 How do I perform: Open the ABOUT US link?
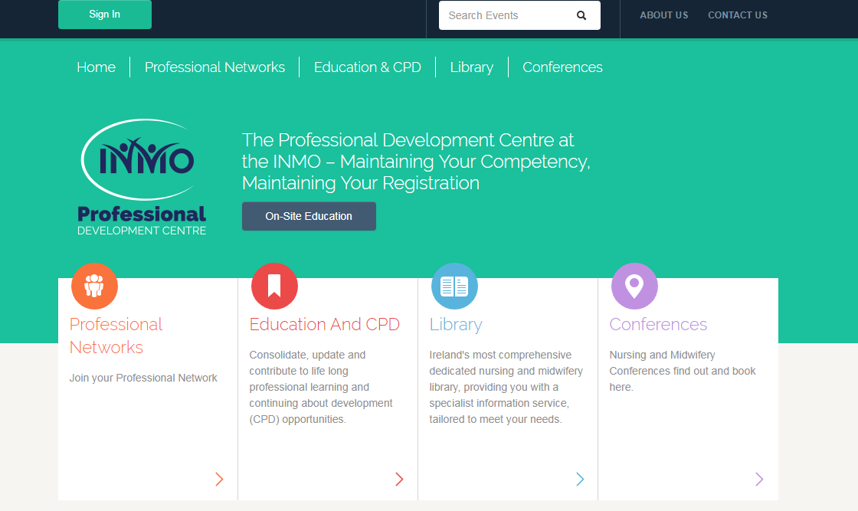[663, 15]
